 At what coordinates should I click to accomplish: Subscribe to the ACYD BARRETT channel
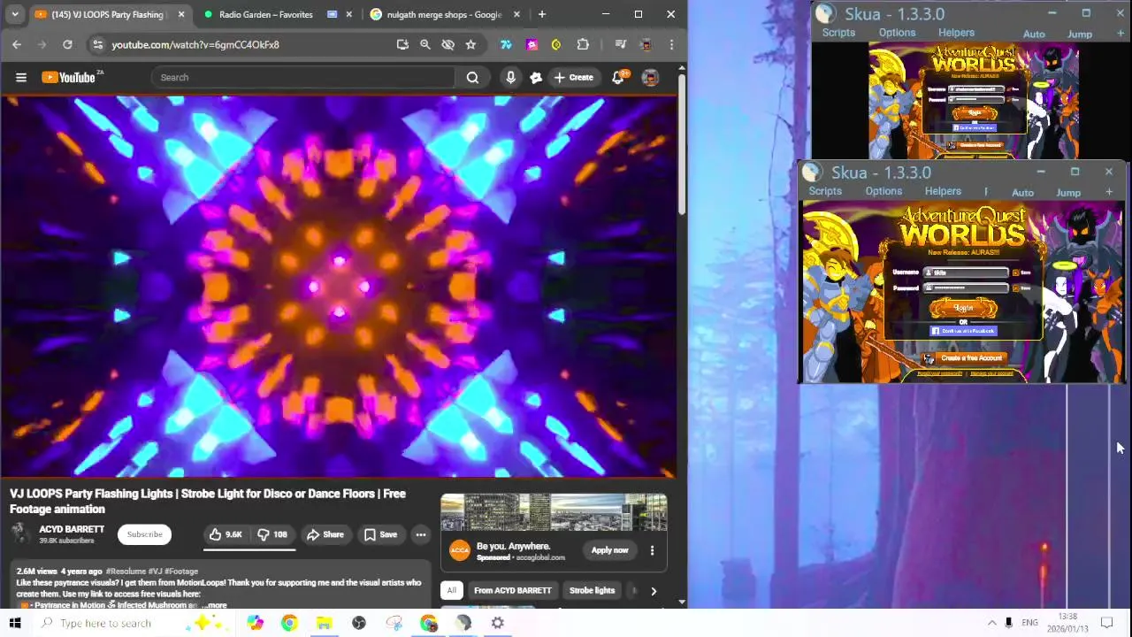click(x=144, y=534)
